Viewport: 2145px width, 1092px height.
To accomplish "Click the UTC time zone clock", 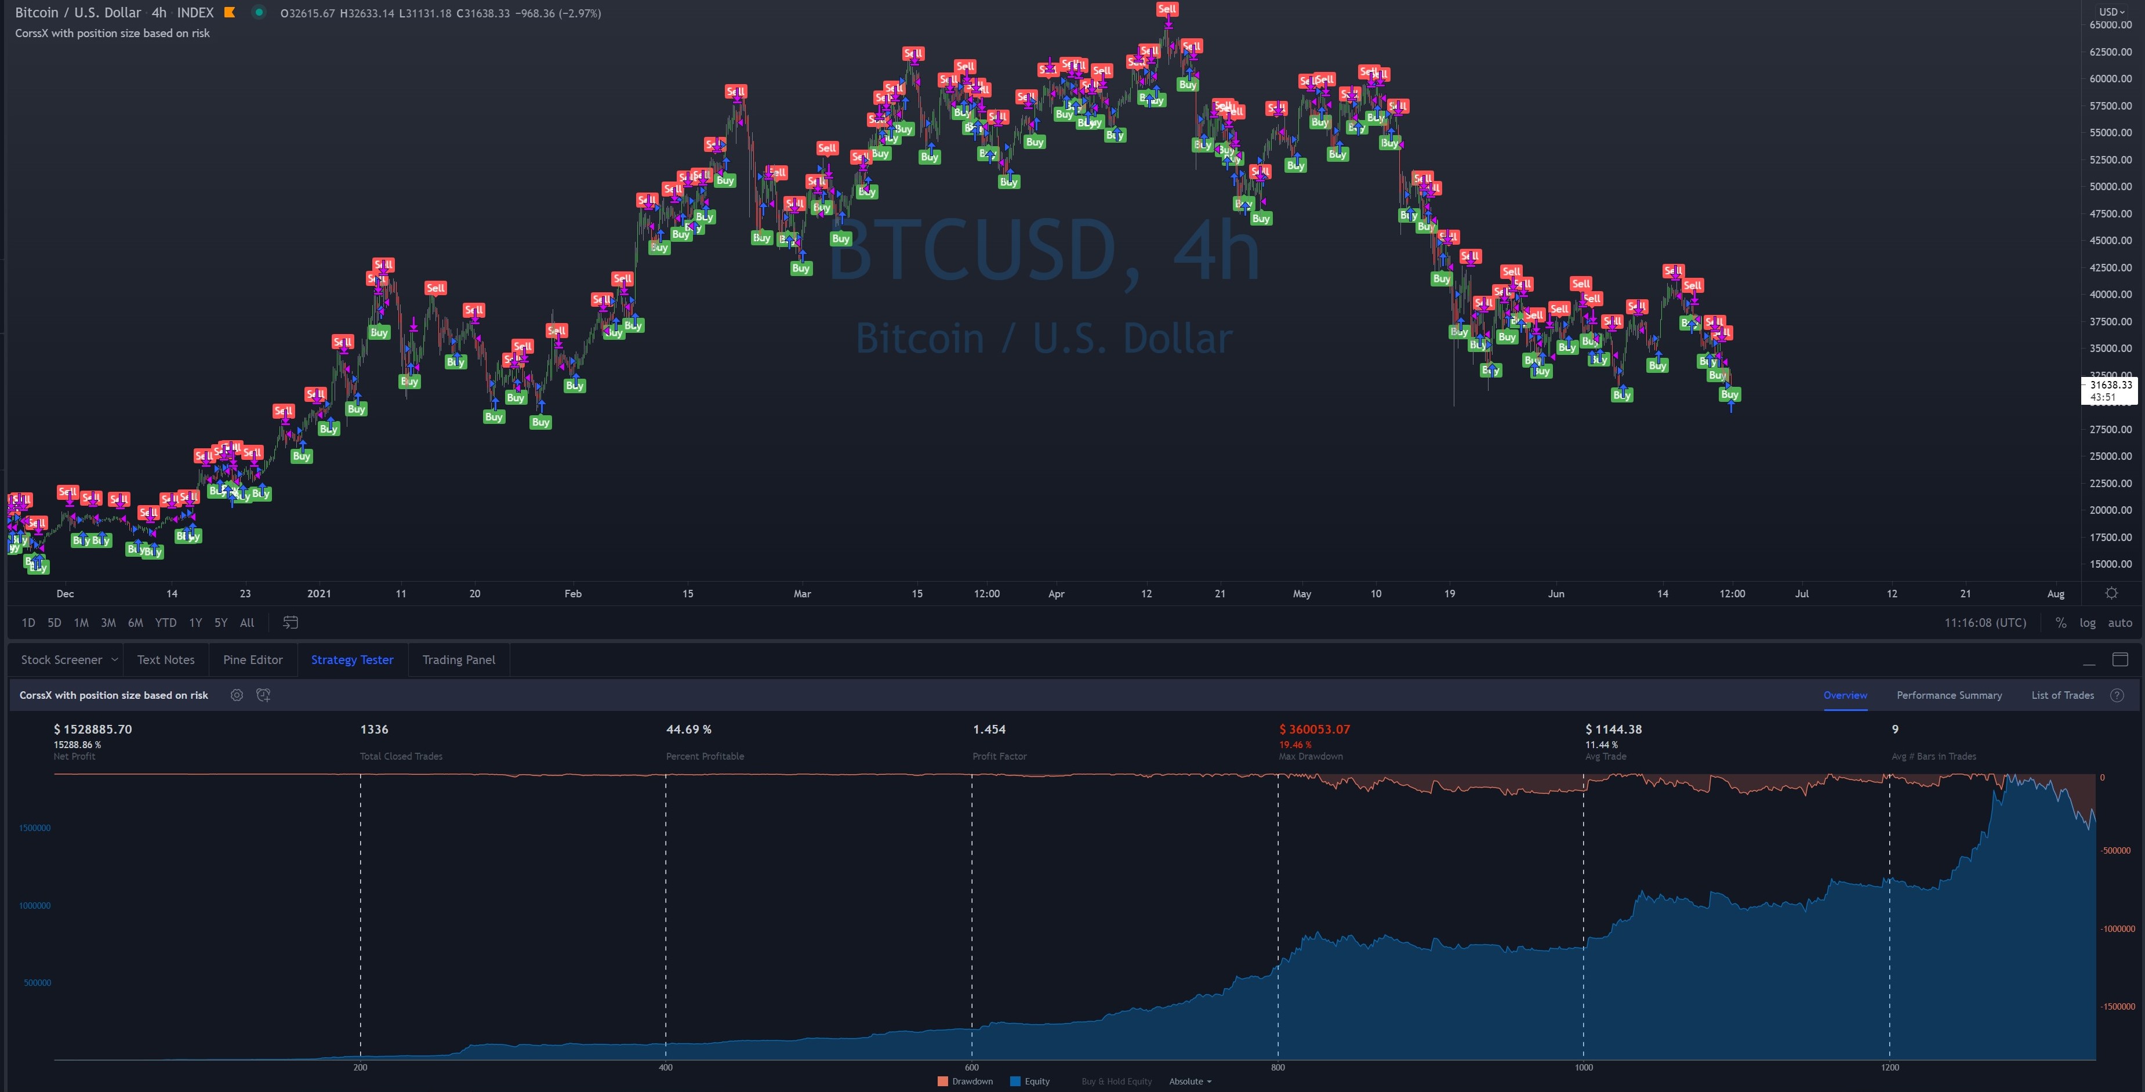I will pos(1984,622).
